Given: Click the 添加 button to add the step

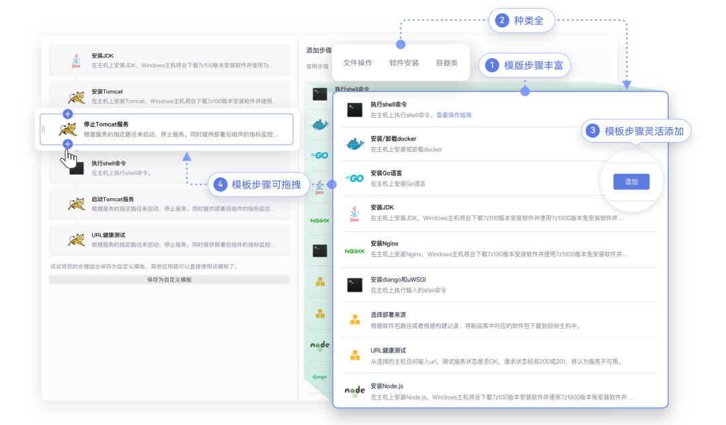Looking at the screenshot, I should (x=631, y=182).
